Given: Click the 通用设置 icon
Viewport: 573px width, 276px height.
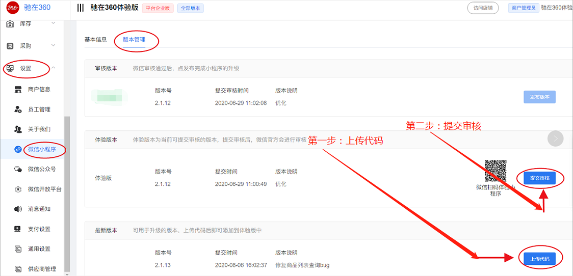Looking at the screenshot, I should [x=17, y=249].
